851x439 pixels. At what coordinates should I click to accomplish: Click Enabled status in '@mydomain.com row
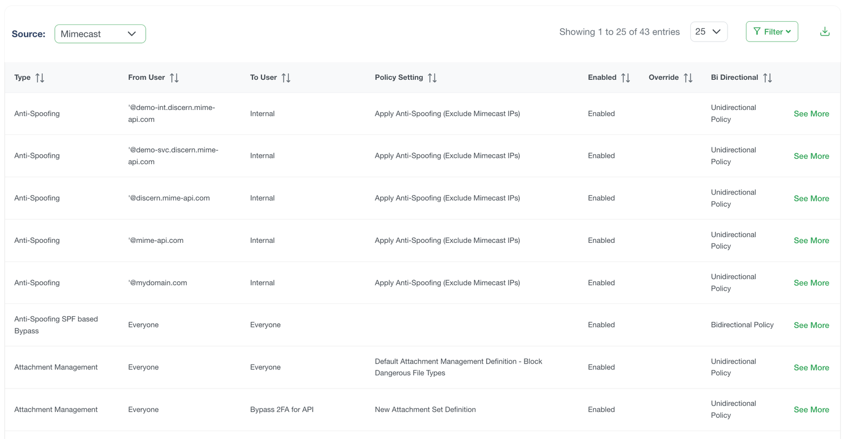[601, 283]
